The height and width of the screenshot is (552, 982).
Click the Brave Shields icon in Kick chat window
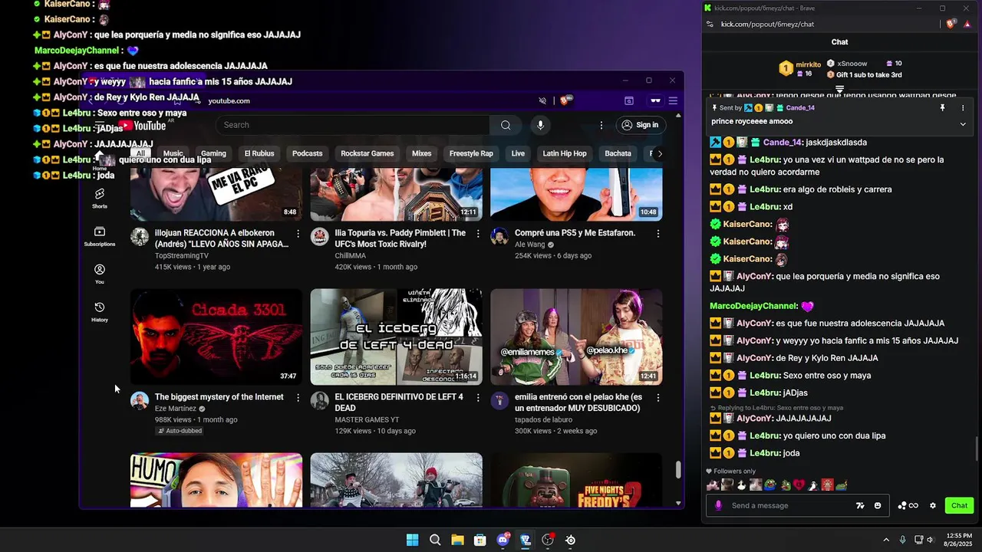951,24
